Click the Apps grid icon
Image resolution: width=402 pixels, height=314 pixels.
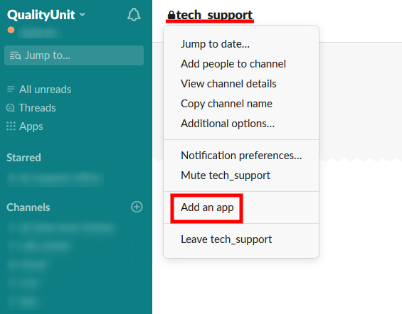click(x=11, y=126)
